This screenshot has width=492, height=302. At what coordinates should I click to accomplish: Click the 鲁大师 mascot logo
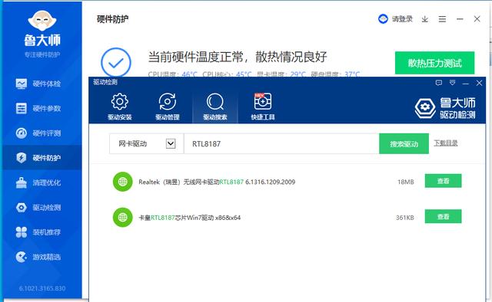pyautogui.click(x=42, y=21)
